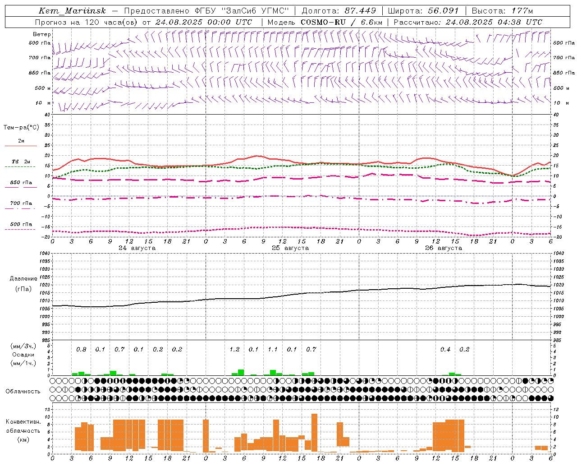The width and height of the screenshot is (577, 462).
Task: Click the 'Облачность' cloudiness label
Action: coord(23,391)
